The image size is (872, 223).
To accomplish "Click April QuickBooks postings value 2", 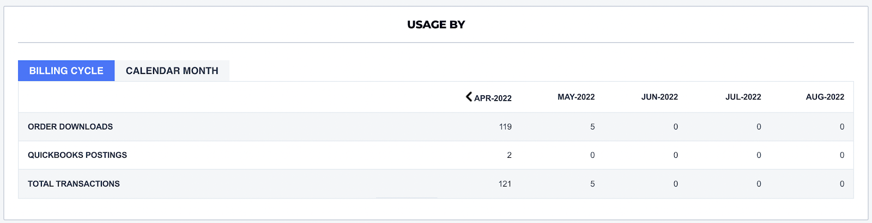I will (x=509, y=155).
